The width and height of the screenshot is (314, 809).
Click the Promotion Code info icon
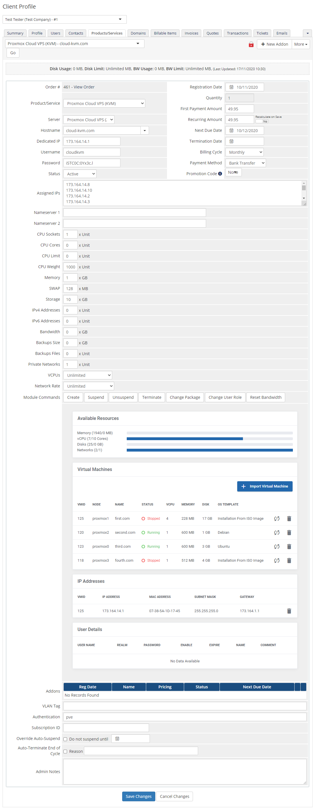coord(220,174)
